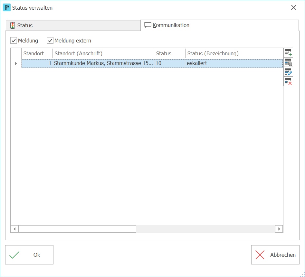Add a new row to the table
Viewport: 305px width, 277px height.
288,53
